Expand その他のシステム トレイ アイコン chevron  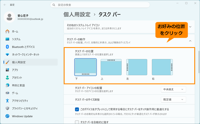190,27
